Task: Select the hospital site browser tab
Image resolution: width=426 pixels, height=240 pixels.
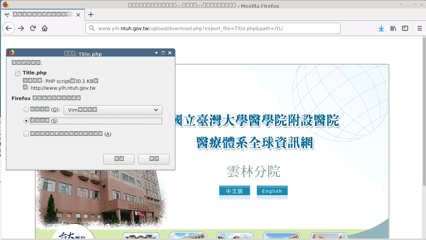Action: [x=43, y=15]
